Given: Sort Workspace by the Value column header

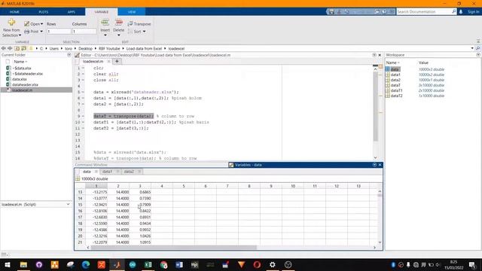Looking at the screenshot, I should (x=423, y=62).
